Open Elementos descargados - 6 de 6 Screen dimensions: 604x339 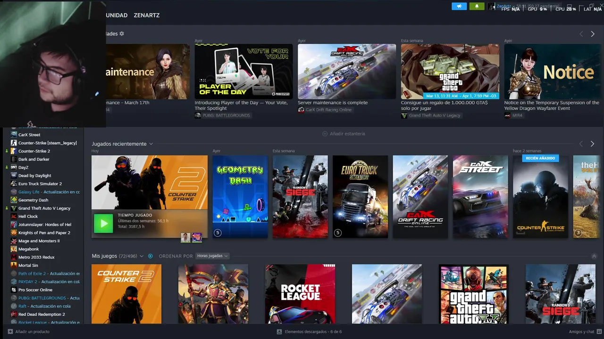309,331
